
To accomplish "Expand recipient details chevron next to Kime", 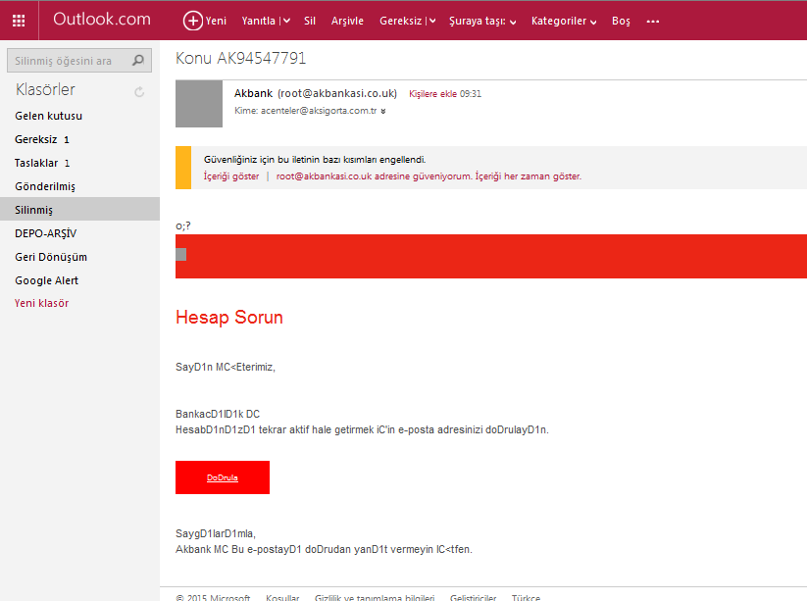I will tap(383, 111).
